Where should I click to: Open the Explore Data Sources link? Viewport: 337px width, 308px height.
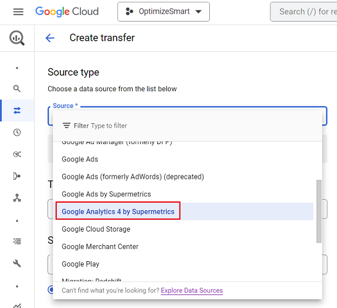[192, 290]
